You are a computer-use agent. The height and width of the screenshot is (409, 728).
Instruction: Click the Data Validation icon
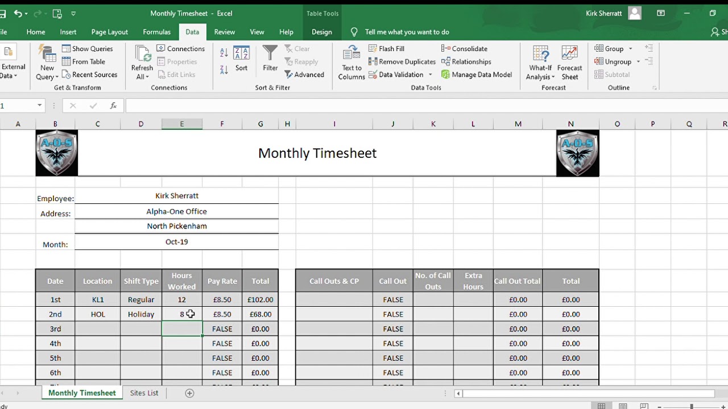373,75
